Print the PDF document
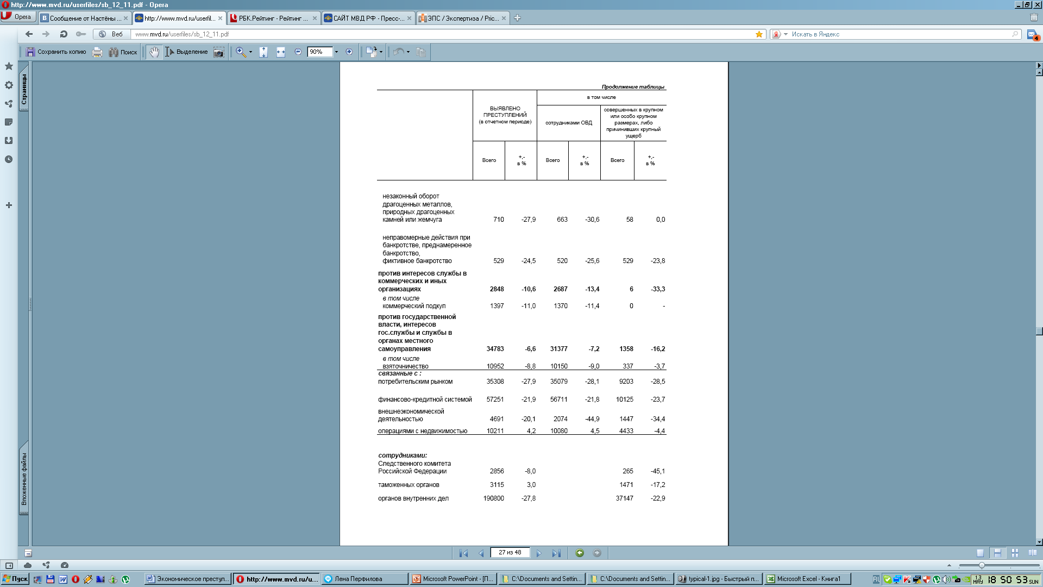This screenshot has height=587, width=1043. [x=97, y=52]
